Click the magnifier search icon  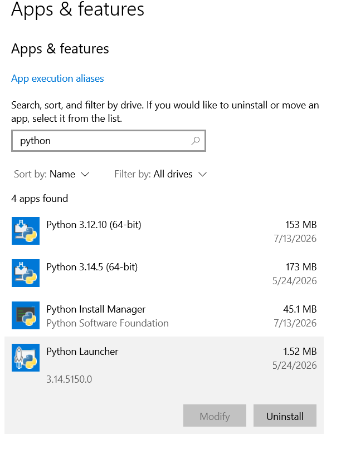click(x=196, y=141)
